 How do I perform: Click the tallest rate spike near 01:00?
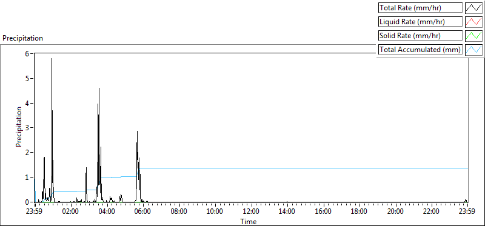click(x=52, y=59)
